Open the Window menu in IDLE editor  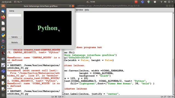(x=79, y=10)
